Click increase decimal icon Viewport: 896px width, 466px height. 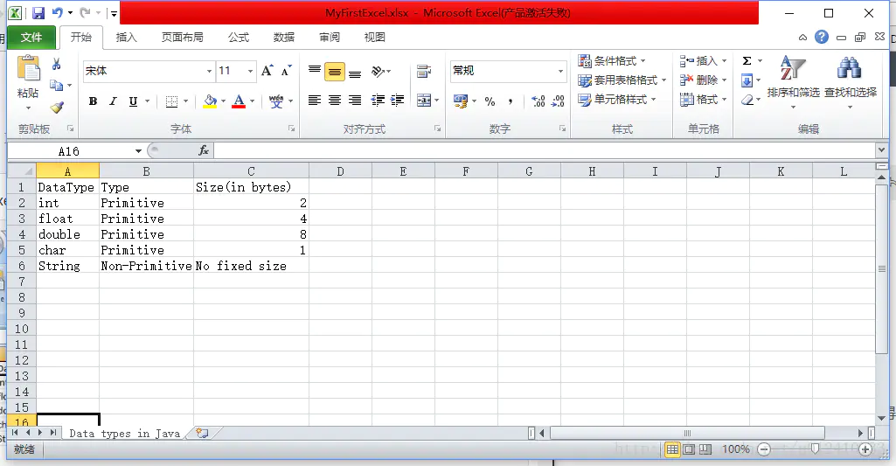coord(538,101)
